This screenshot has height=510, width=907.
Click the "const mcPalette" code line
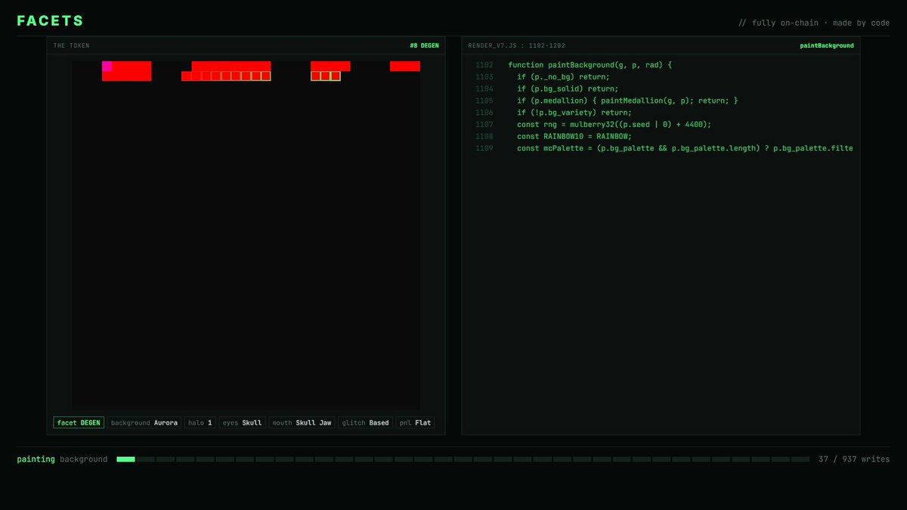coord(685,149)
